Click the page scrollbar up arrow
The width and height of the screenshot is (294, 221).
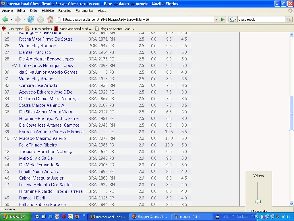point(291,35)
